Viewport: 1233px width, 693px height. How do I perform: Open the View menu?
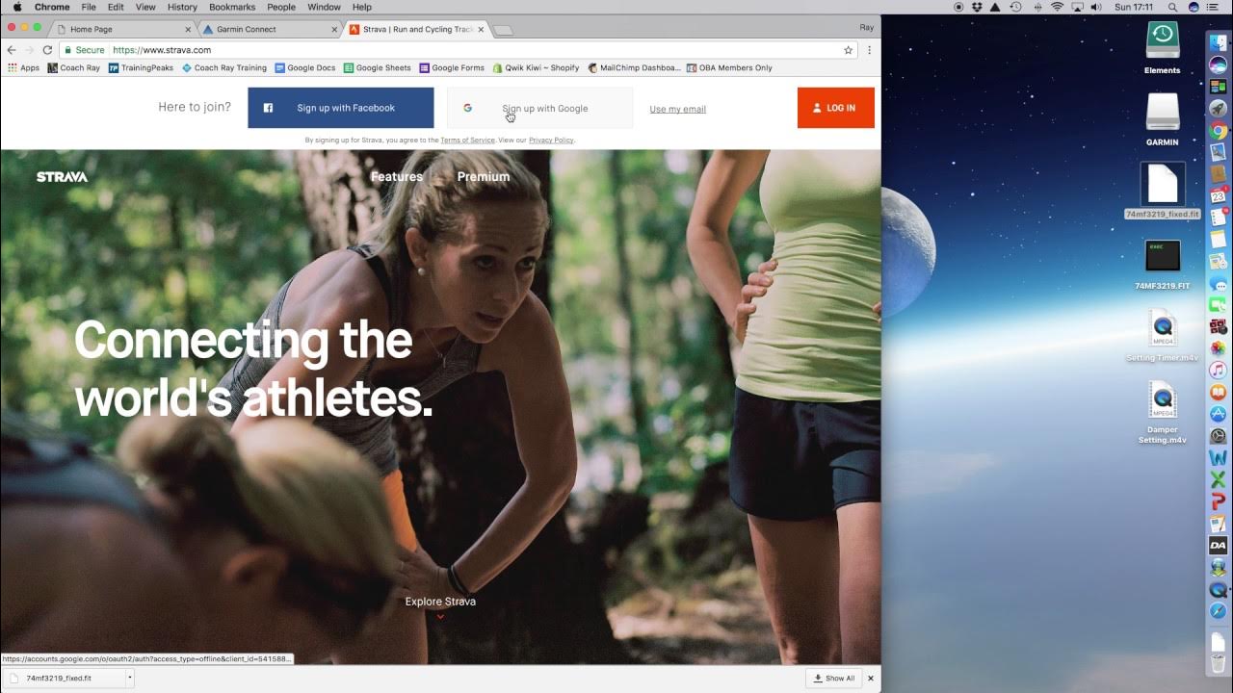coord(145,7)
